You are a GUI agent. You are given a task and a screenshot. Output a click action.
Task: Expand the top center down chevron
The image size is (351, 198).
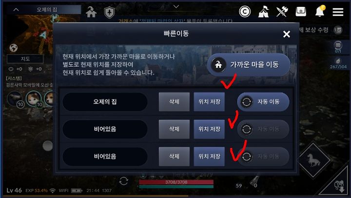pos(176,7)
